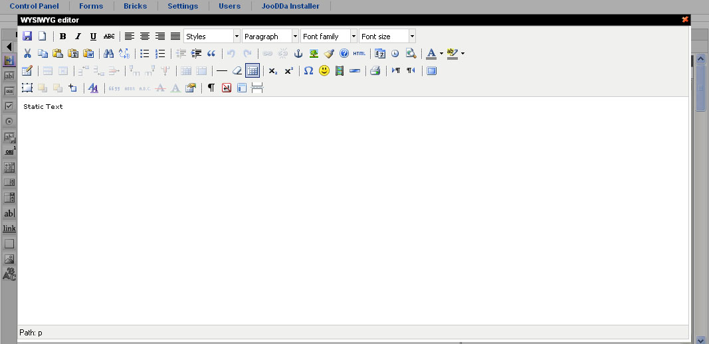
Task: Click the 'p' element in the Path bar
Action: click(x=41, y=333)
